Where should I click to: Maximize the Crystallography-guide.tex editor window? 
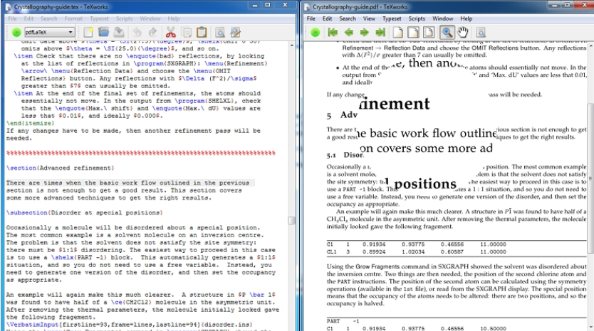pos(268,5)
